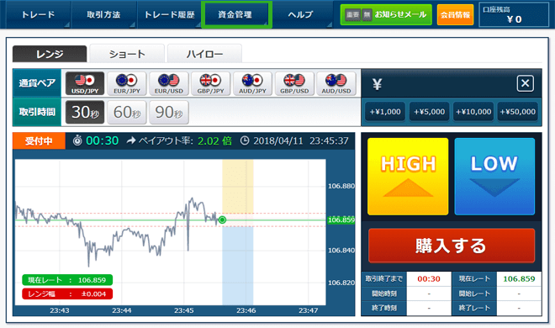This screenshot has height=328, width=555.
Task: Select the GBP/JPY flag icon
Action: point(210,83)
